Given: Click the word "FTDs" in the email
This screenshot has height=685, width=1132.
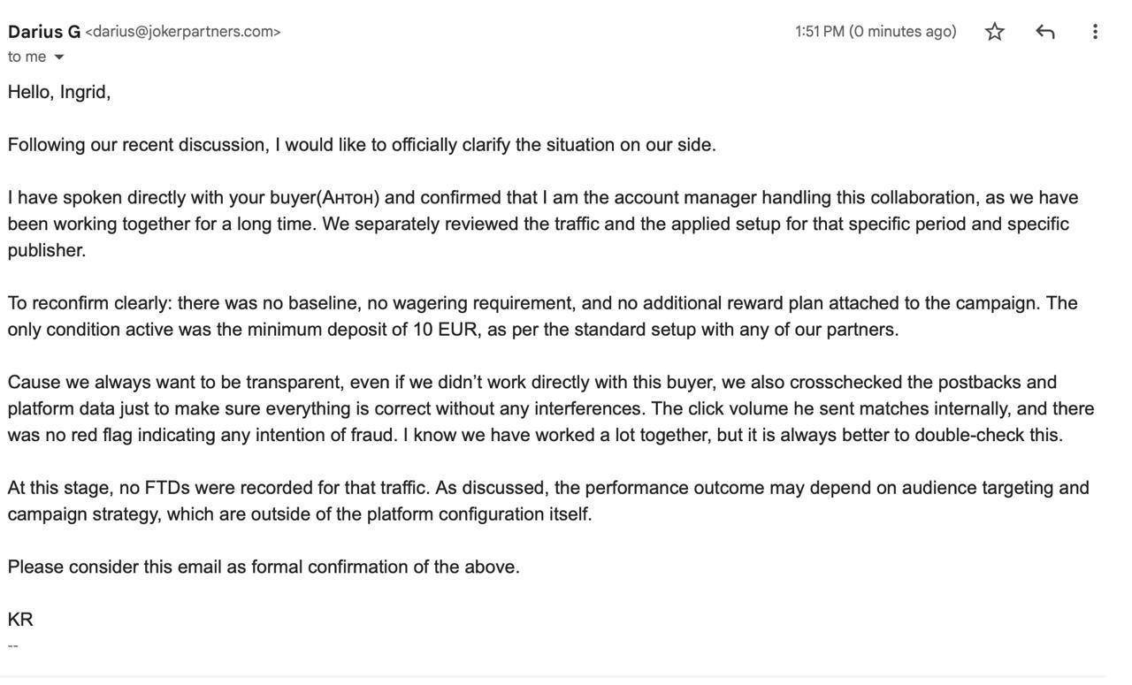Looking at the screenshot, I should pos(167,488).
